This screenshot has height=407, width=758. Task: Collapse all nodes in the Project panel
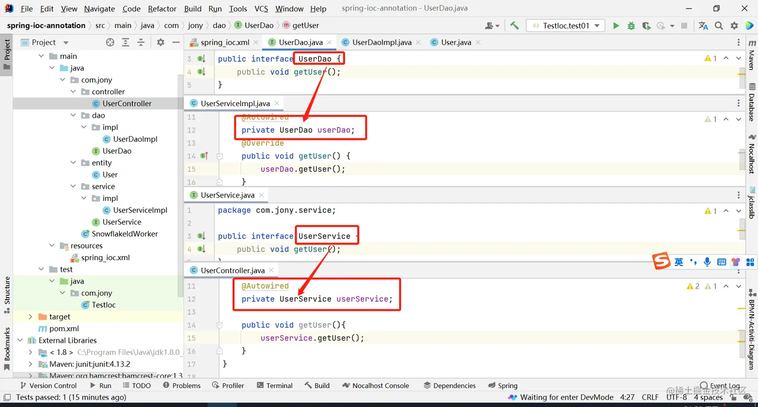(141, 43)
